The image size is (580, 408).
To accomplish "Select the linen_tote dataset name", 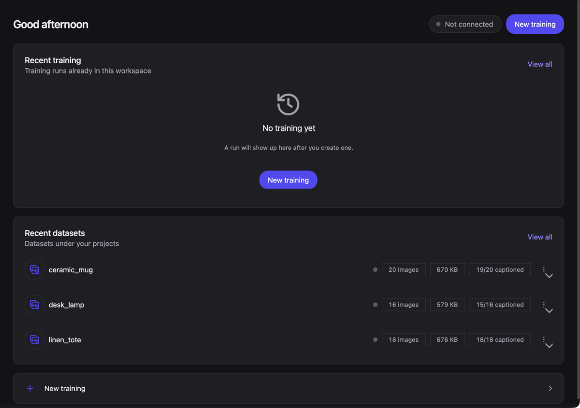I will tap(65, 340).
